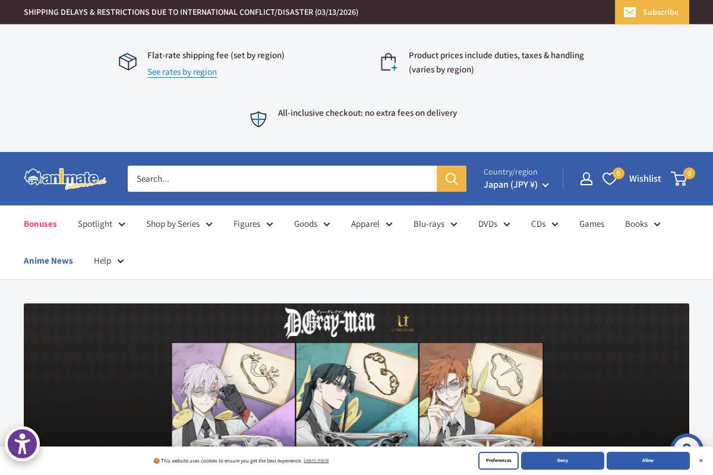The image size is (713, 475).
Task: Open the Anime News menu item
Action: tap(48, 261)
